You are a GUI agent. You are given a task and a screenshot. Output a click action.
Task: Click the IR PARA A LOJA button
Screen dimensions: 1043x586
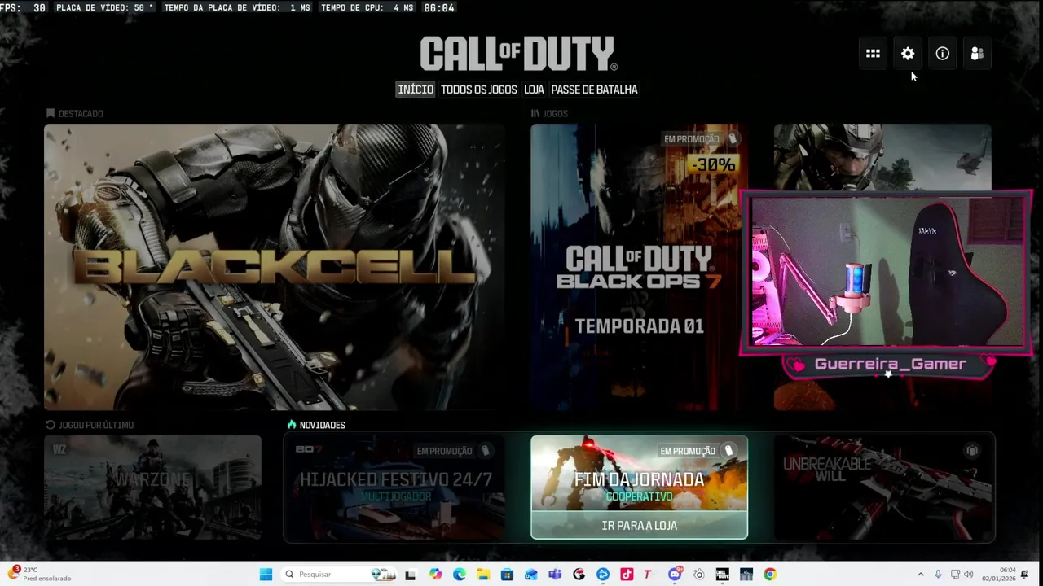click(639, 526)
